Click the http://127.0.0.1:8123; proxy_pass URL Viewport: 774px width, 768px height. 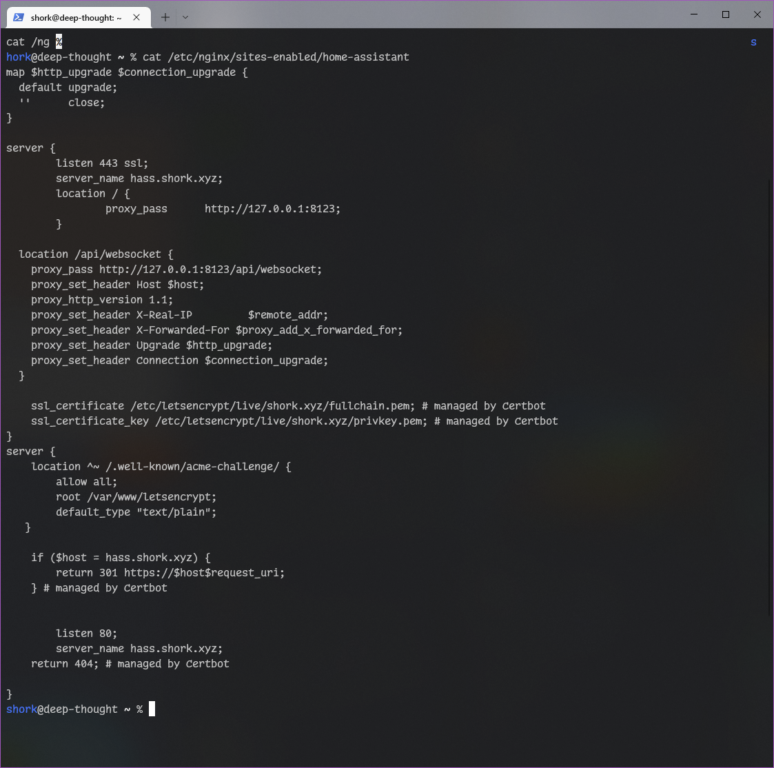coord(272,209)
